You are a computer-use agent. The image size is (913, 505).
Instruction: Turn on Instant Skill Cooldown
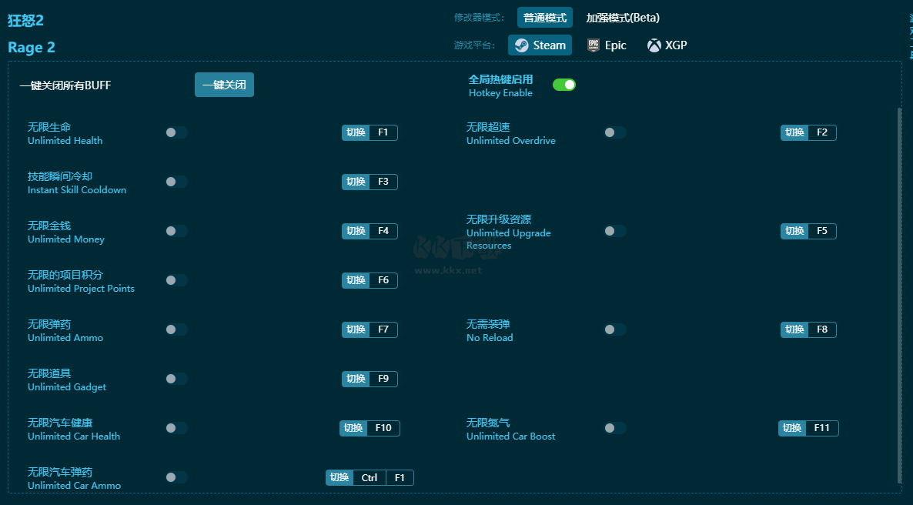click(x=176, y=182)
